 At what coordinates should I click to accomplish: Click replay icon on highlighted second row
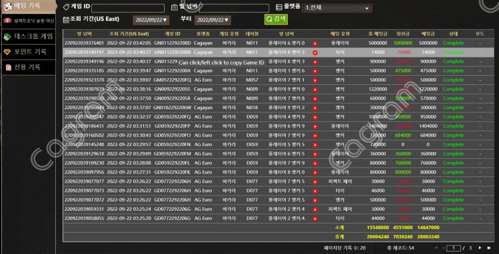(x=315, y=53)
